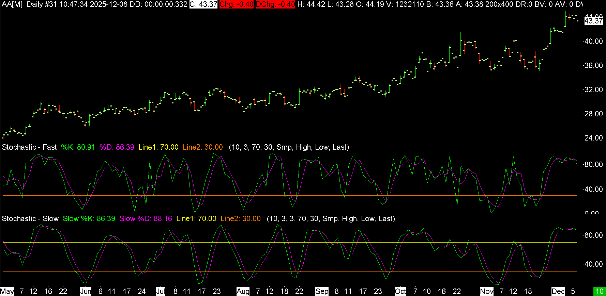Click 28.00 on the price scale
Screen dimensions: 606x296
tap(594, 114)
